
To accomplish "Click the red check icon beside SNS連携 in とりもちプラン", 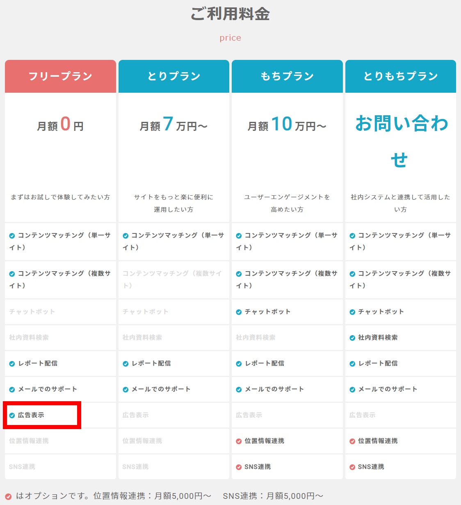I will (x=352, y=467).
